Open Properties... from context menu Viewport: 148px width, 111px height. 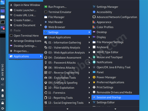click(26, 51)
